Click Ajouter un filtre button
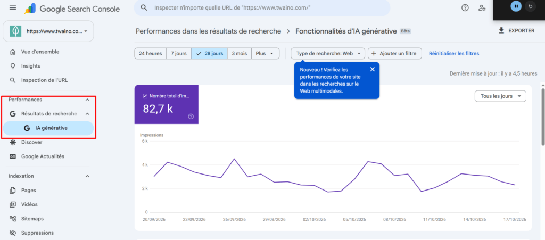 click(x=395, y=54)
